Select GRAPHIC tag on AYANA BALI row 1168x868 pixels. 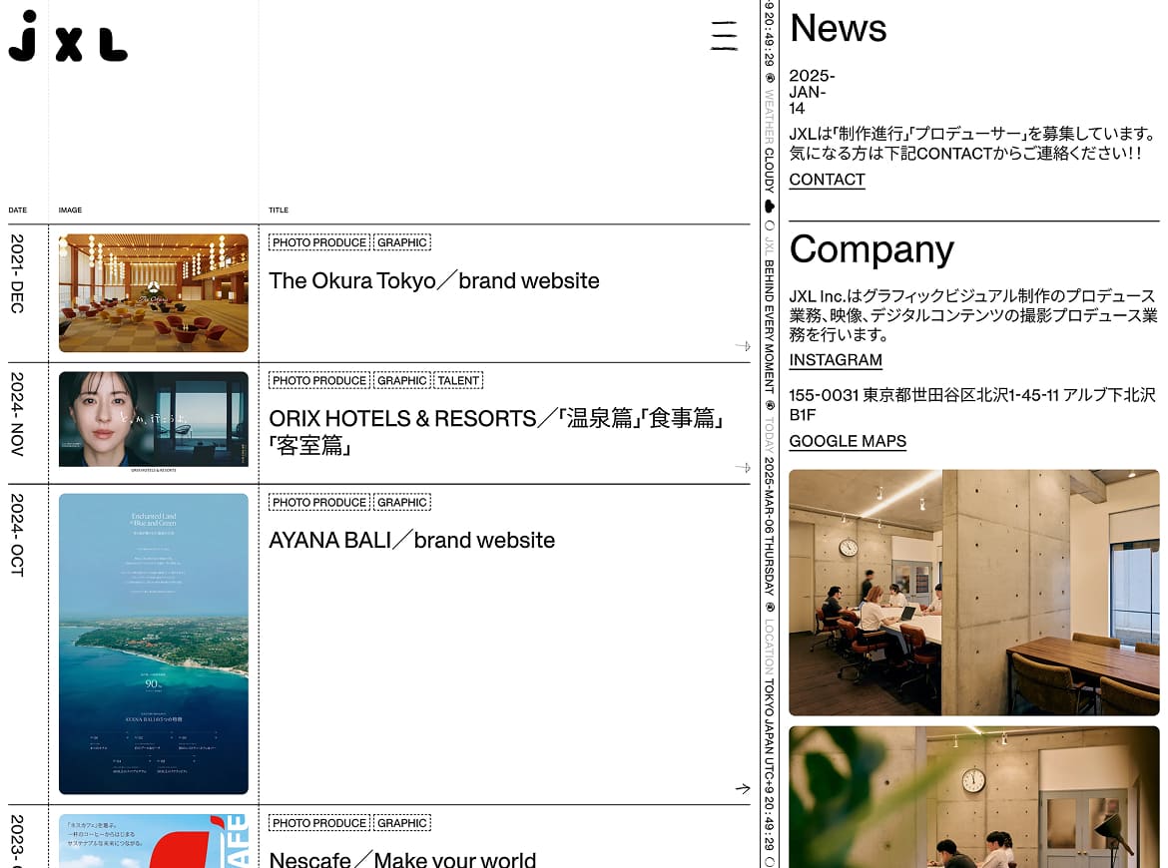402,503
